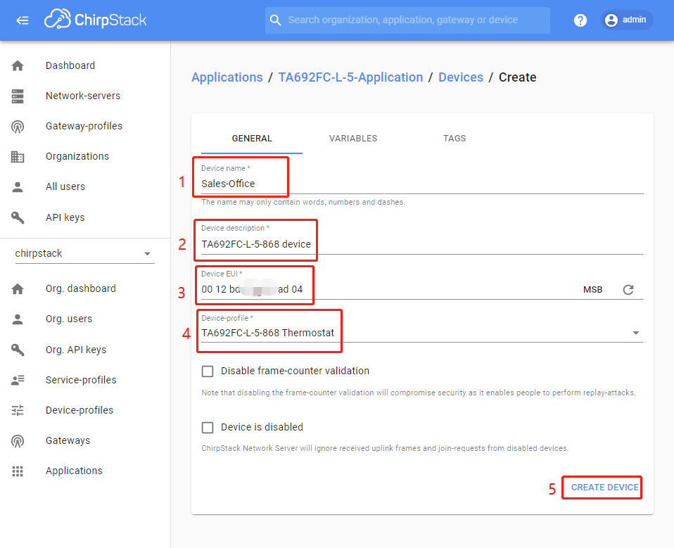Click the Dashboard home icon
This screenshot has width=674, height=548.
pyautogui.click(x=18, y=65)
